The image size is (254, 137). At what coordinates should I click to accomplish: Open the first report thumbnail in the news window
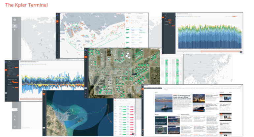tap(161, 120)
